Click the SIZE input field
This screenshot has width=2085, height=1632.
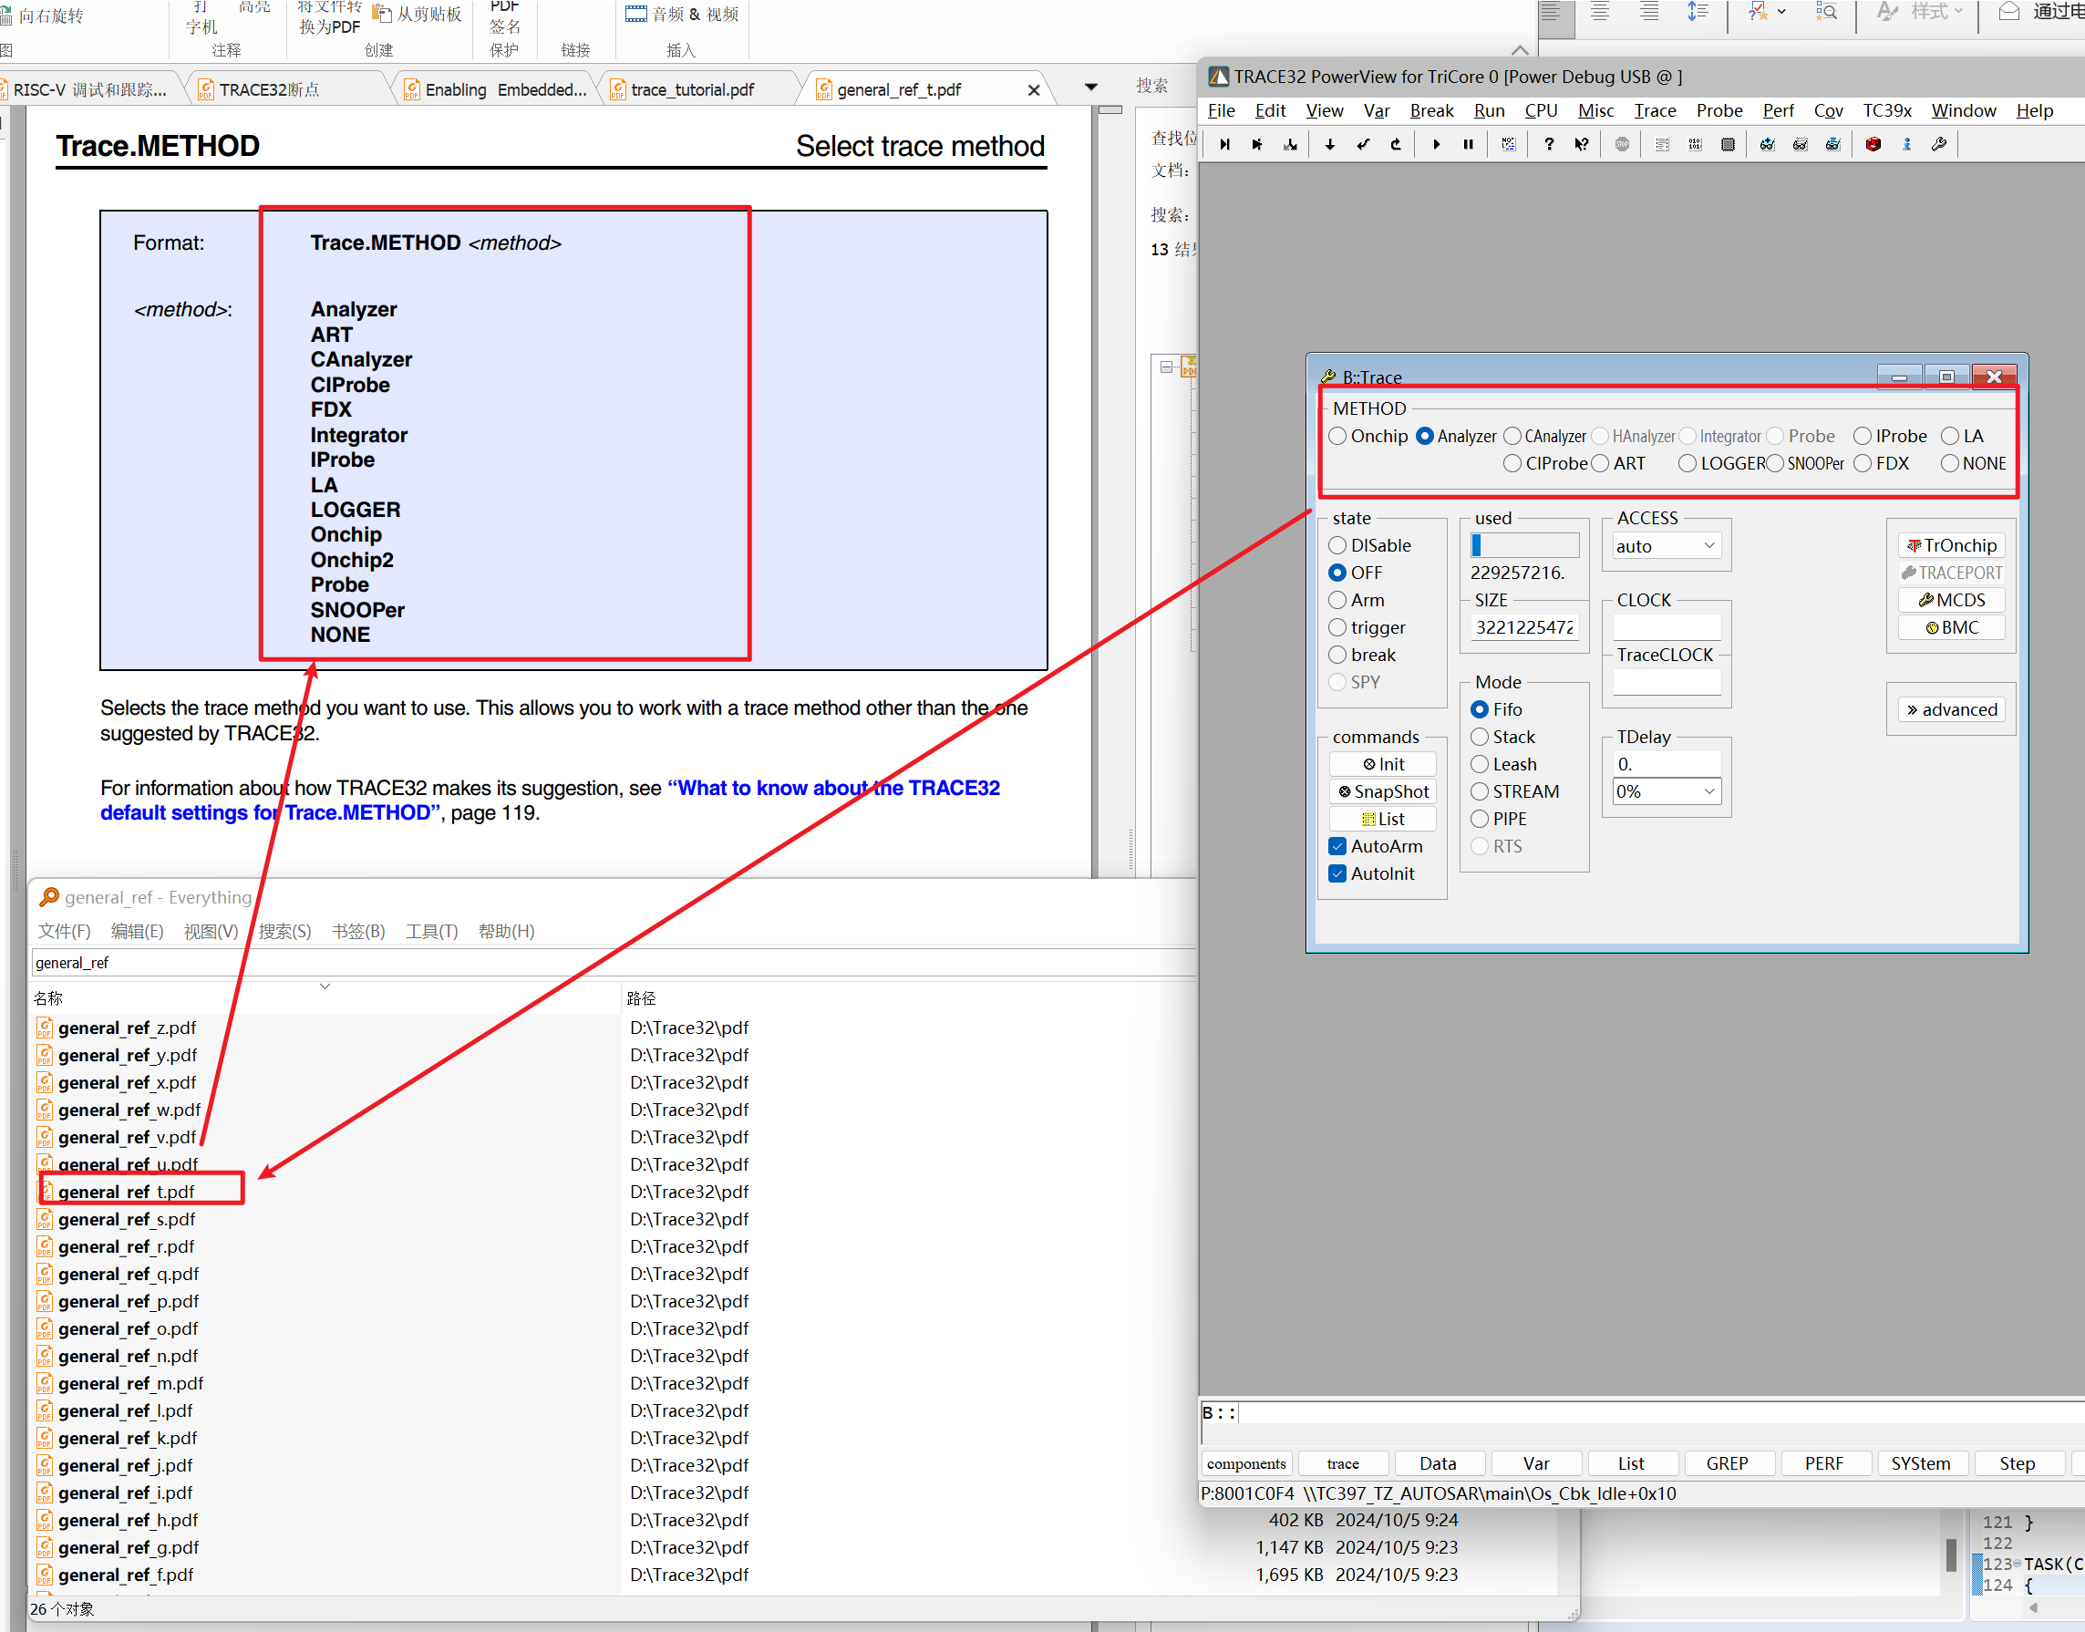click(x=1524, y=626)
